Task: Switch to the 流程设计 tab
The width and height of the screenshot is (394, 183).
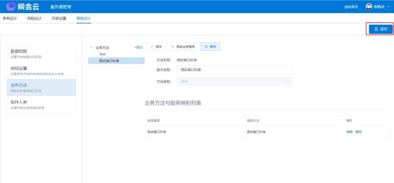Action: click(x=34, y=18)
